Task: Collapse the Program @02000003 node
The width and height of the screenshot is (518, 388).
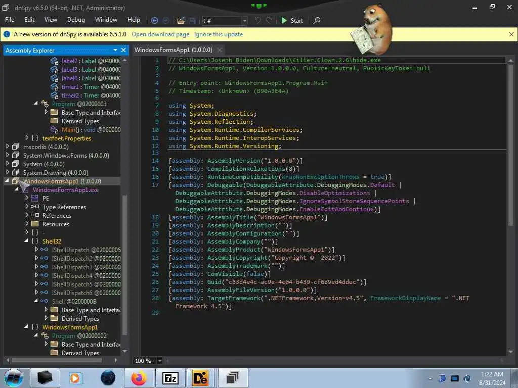Action: (x=36, y=103)
